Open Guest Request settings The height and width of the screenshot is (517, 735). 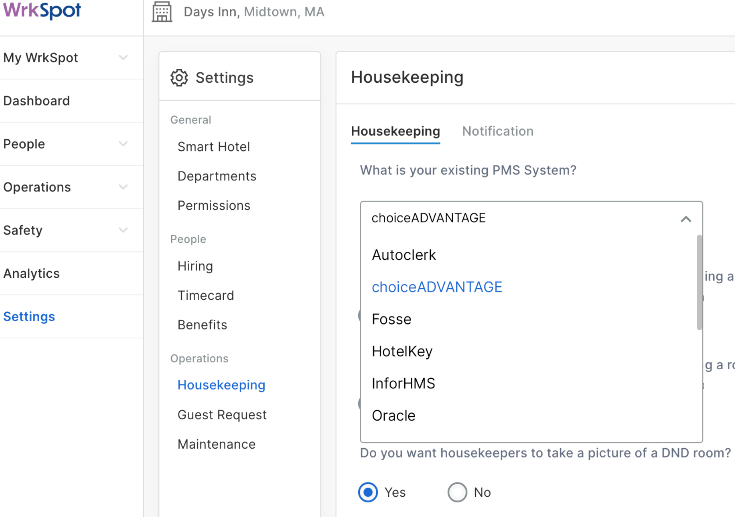point(222,415)
